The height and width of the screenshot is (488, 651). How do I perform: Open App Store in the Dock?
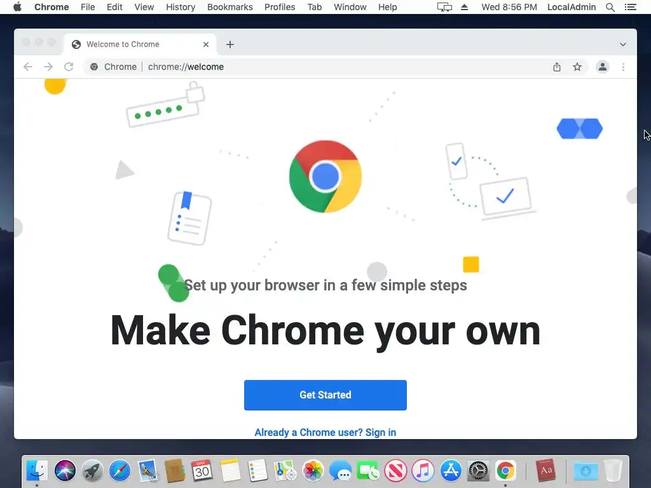(x=451, y=471)
